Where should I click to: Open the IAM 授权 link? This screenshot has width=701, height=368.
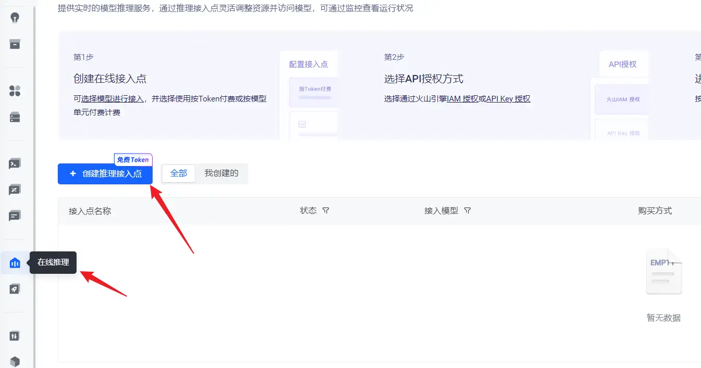[x=462, y=98]
